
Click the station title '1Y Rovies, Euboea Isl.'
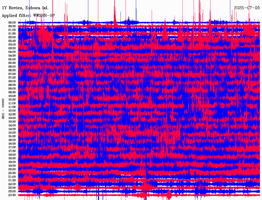25,8
